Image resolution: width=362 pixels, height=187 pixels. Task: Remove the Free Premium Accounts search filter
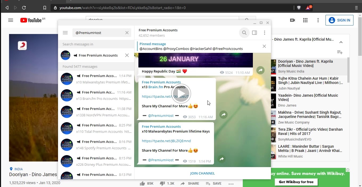pos(127,55)
